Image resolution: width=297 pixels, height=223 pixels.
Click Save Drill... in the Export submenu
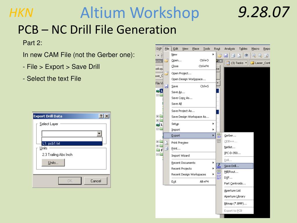(235, 166)
